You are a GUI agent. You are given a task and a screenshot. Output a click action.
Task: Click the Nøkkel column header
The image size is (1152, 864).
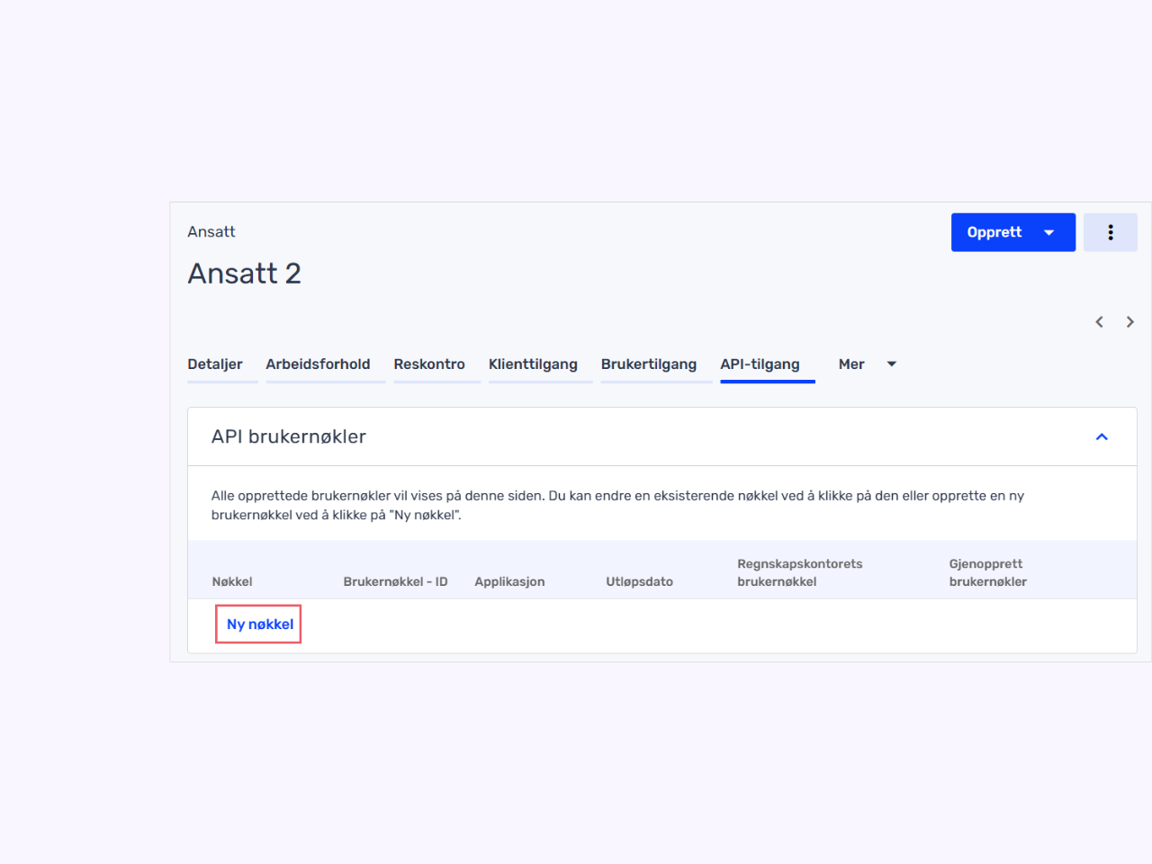232,581
